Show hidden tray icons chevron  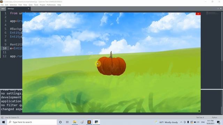pos(181,122)
